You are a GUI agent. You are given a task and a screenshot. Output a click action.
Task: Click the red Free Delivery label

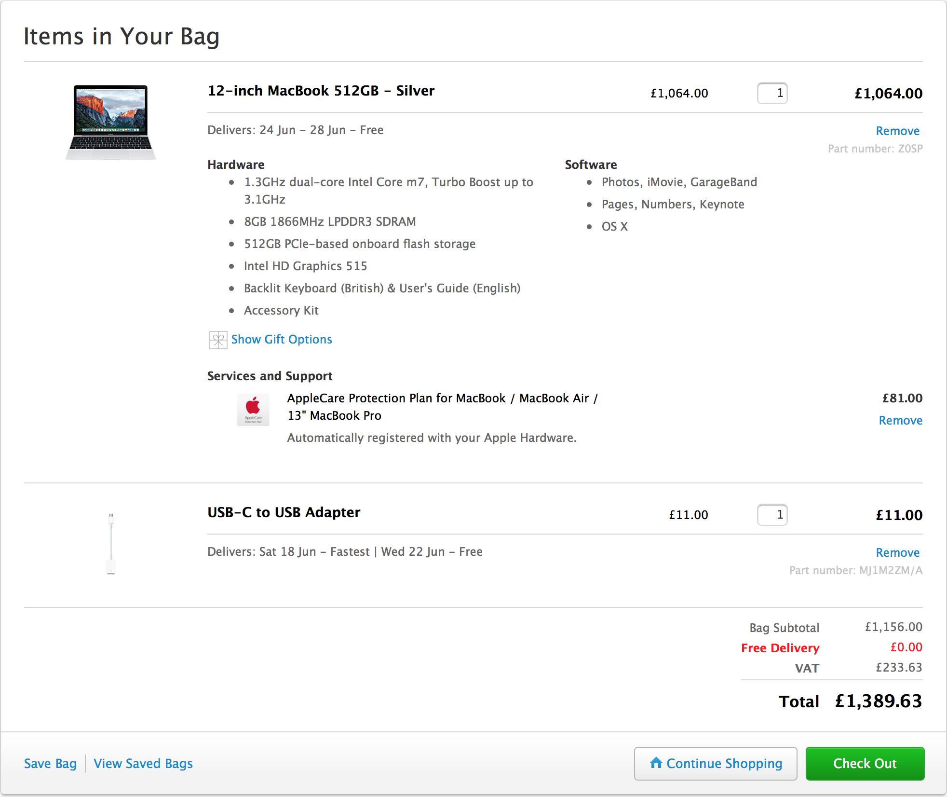tap(780, 648)
